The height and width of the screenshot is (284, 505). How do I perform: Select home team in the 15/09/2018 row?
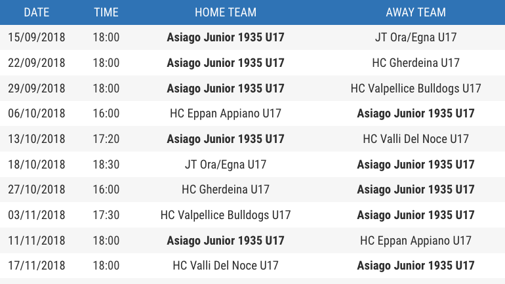(x=226, y=37)
